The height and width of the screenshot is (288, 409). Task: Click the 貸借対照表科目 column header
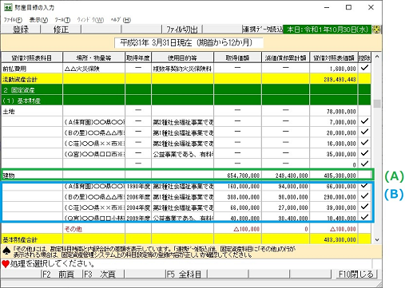point(32,57)
